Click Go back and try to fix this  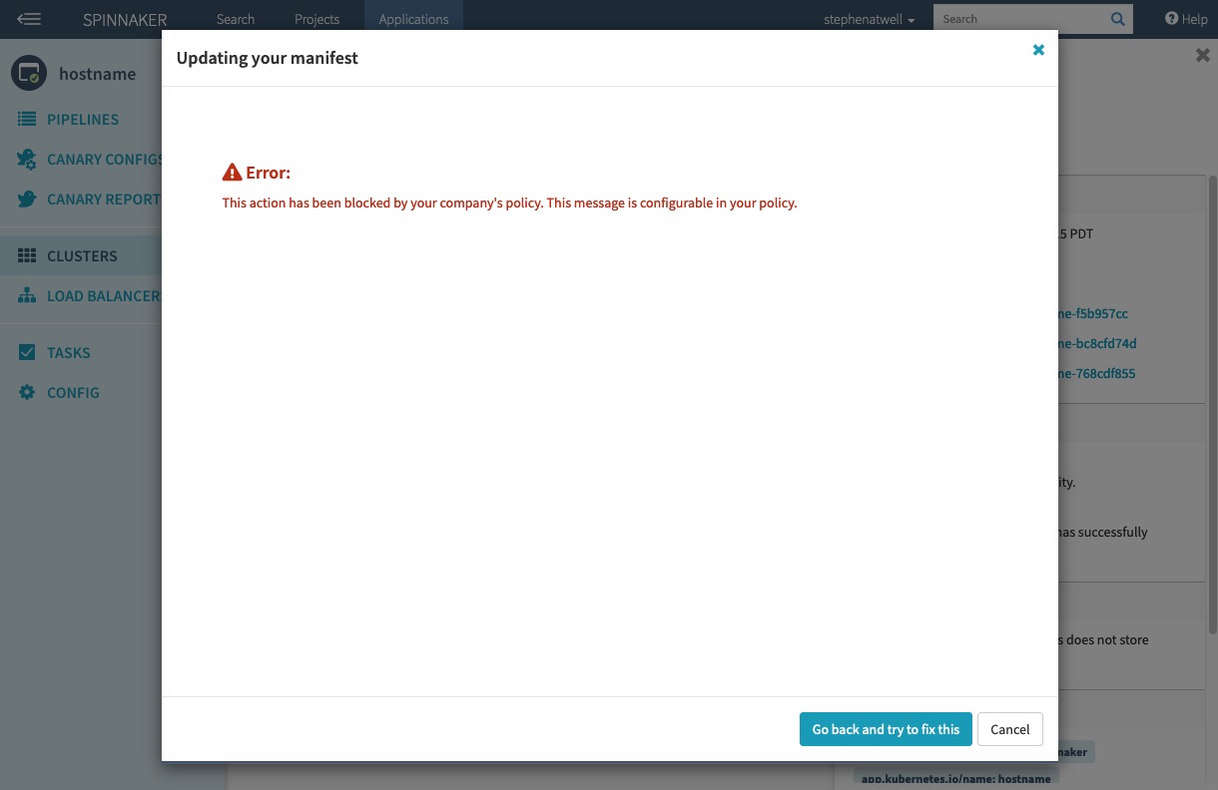(886, 729)
